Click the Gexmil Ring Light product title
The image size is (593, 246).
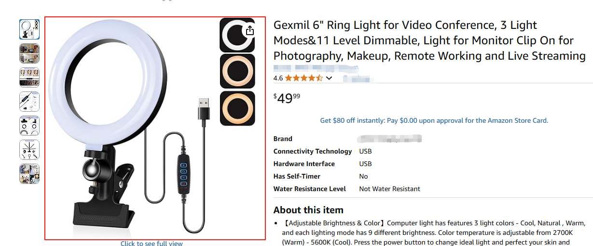coord(429,40)
